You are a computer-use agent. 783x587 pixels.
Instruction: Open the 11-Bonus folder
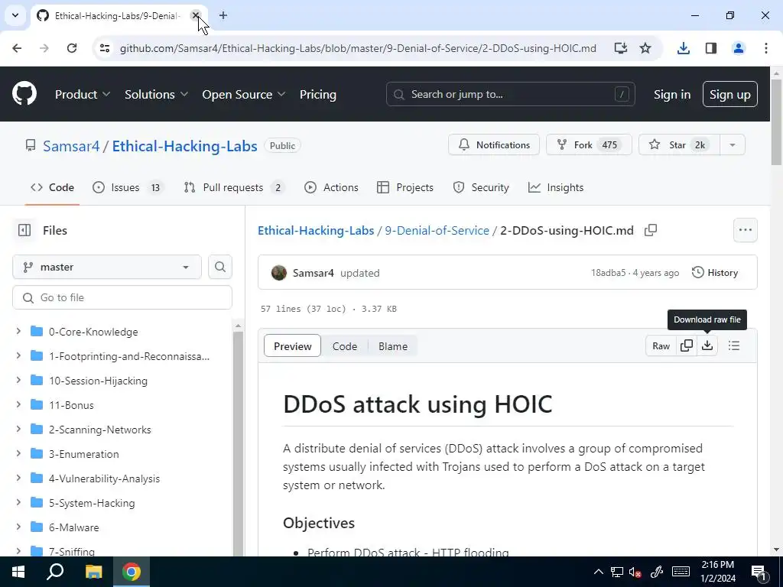point(71,405)
